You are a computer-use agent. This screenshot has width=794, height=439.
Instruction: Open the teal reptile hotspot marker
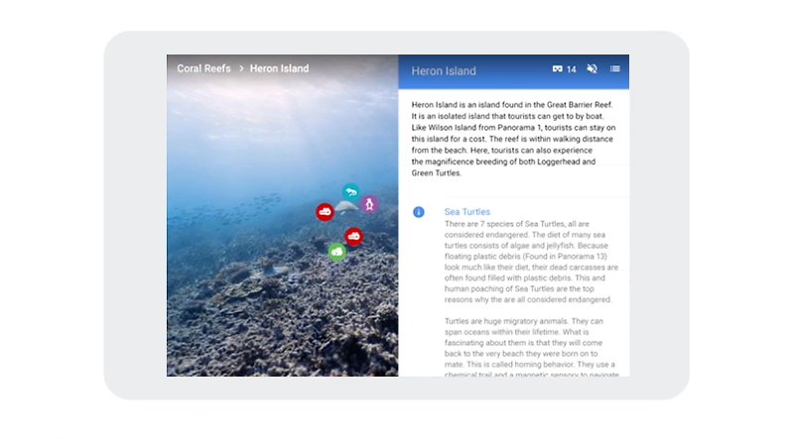350,191
